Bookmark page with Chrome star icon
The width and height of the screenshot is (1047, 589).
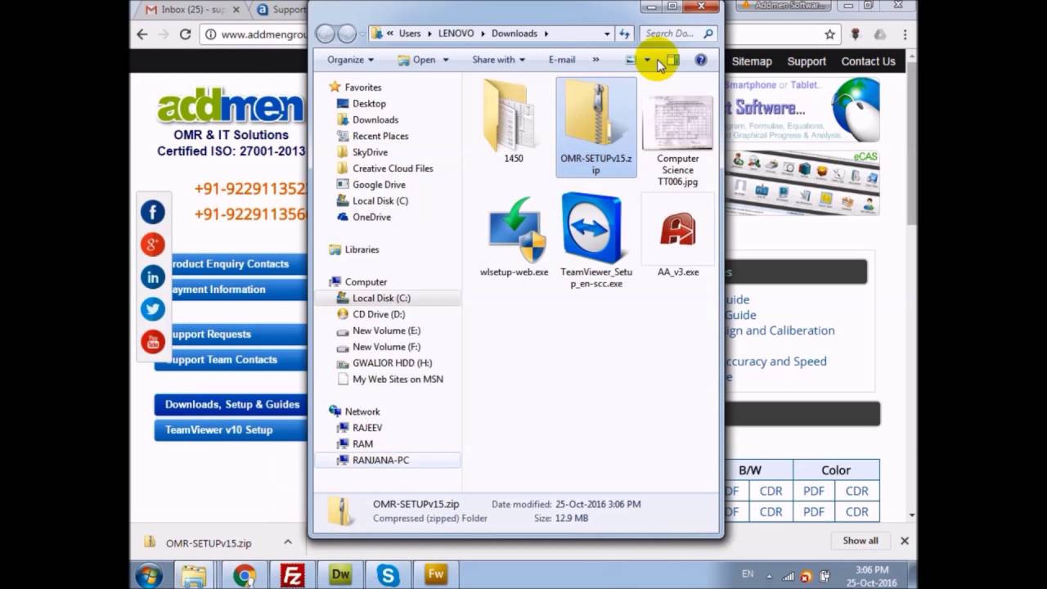click(x=829, y=34)
